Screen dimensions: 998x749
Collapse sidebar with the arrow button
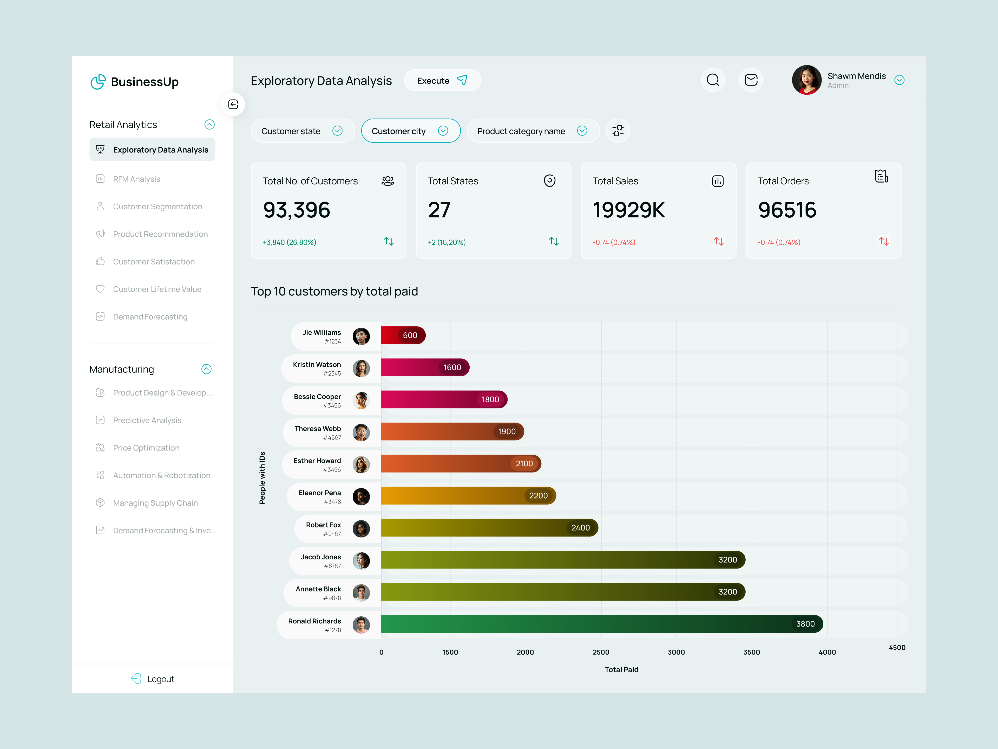[x=233, y=104]
